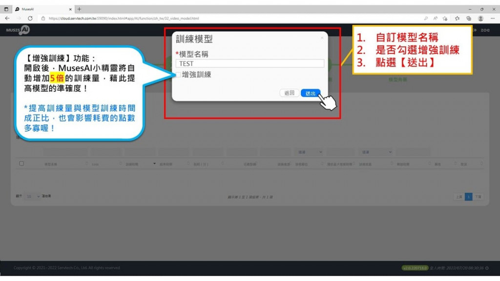Click the browser refresh icon
Viewport: 500px width, 281px height.
click(30, 18)
